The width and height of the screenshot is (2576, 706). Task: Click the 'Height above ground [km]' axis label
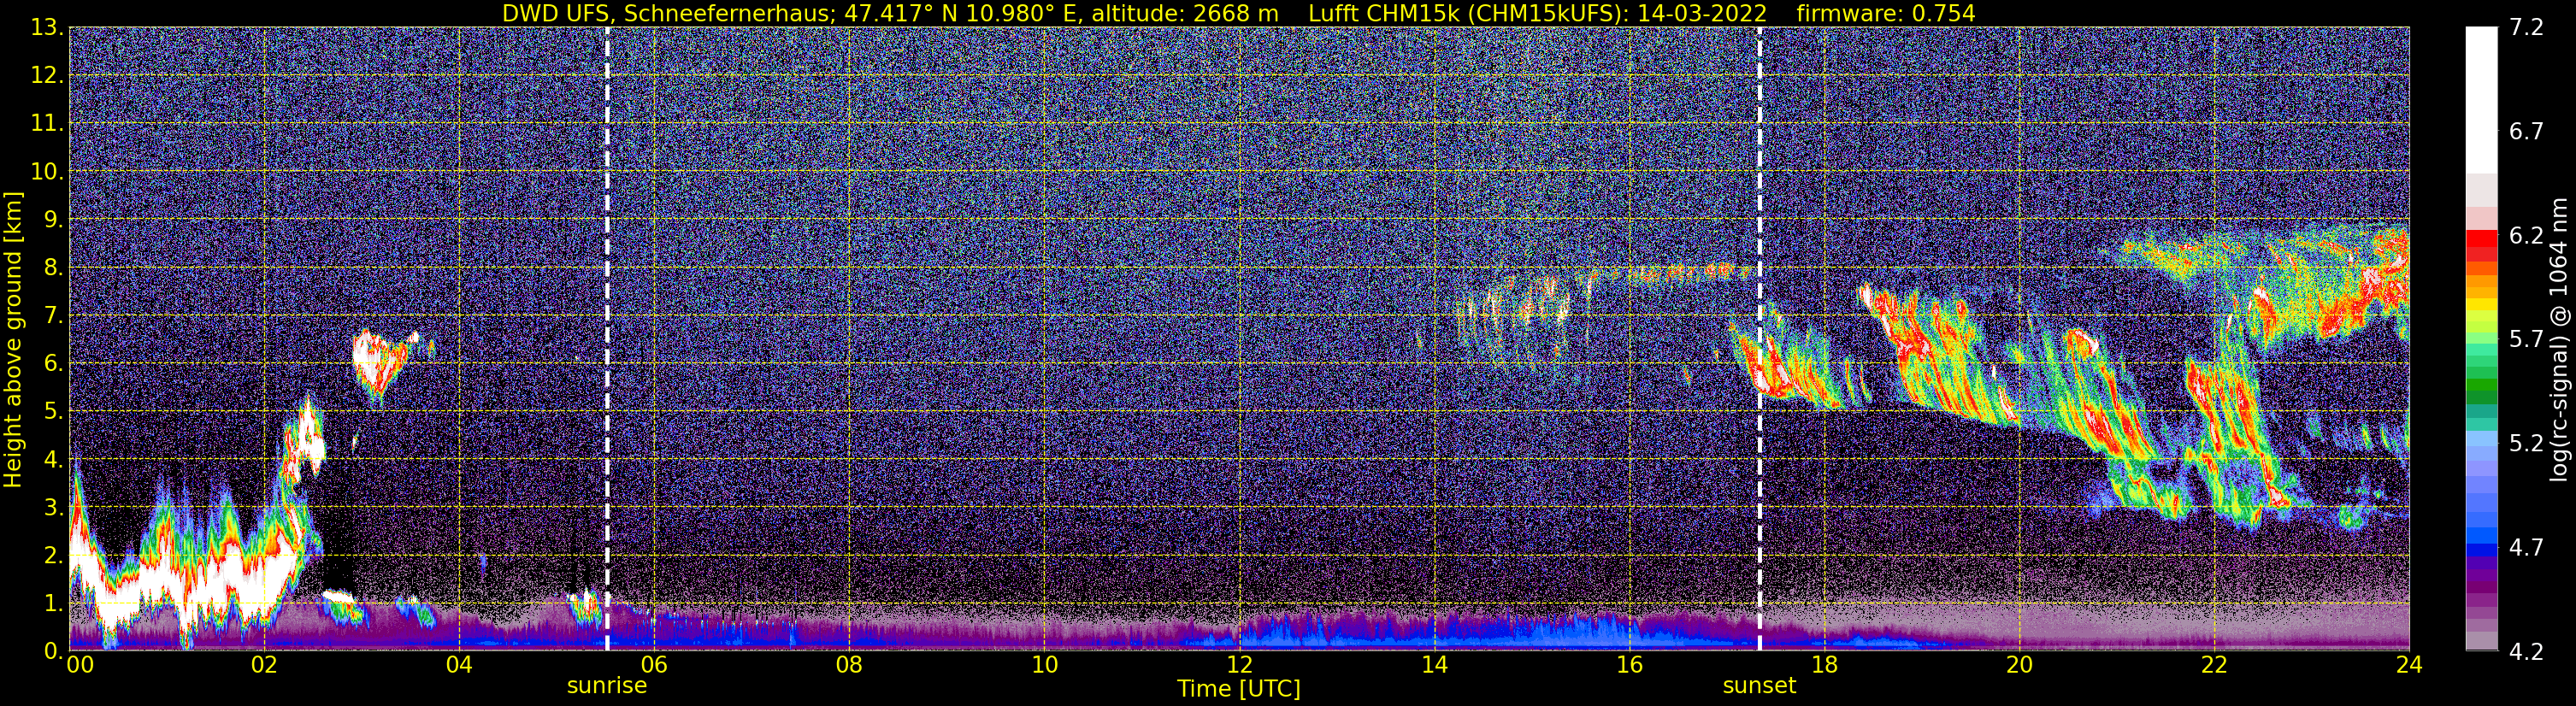click(x=13, y=339)
